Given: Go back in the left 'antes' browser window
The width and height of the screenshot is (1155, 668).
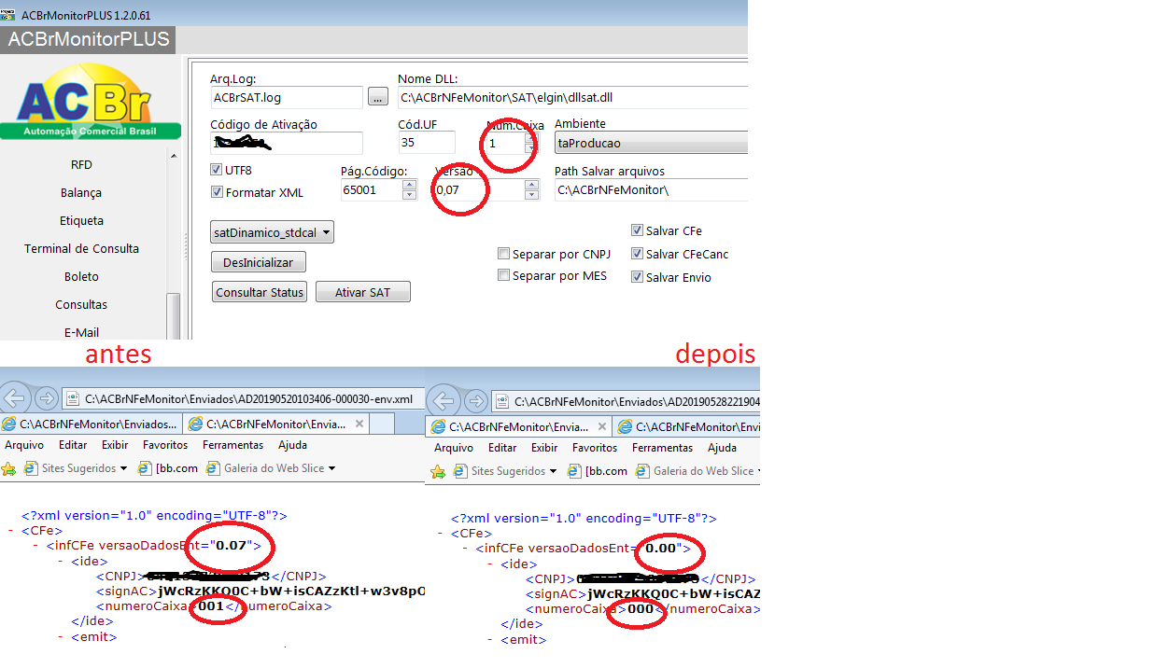Looking at the screenshot, I should [14, 398].
